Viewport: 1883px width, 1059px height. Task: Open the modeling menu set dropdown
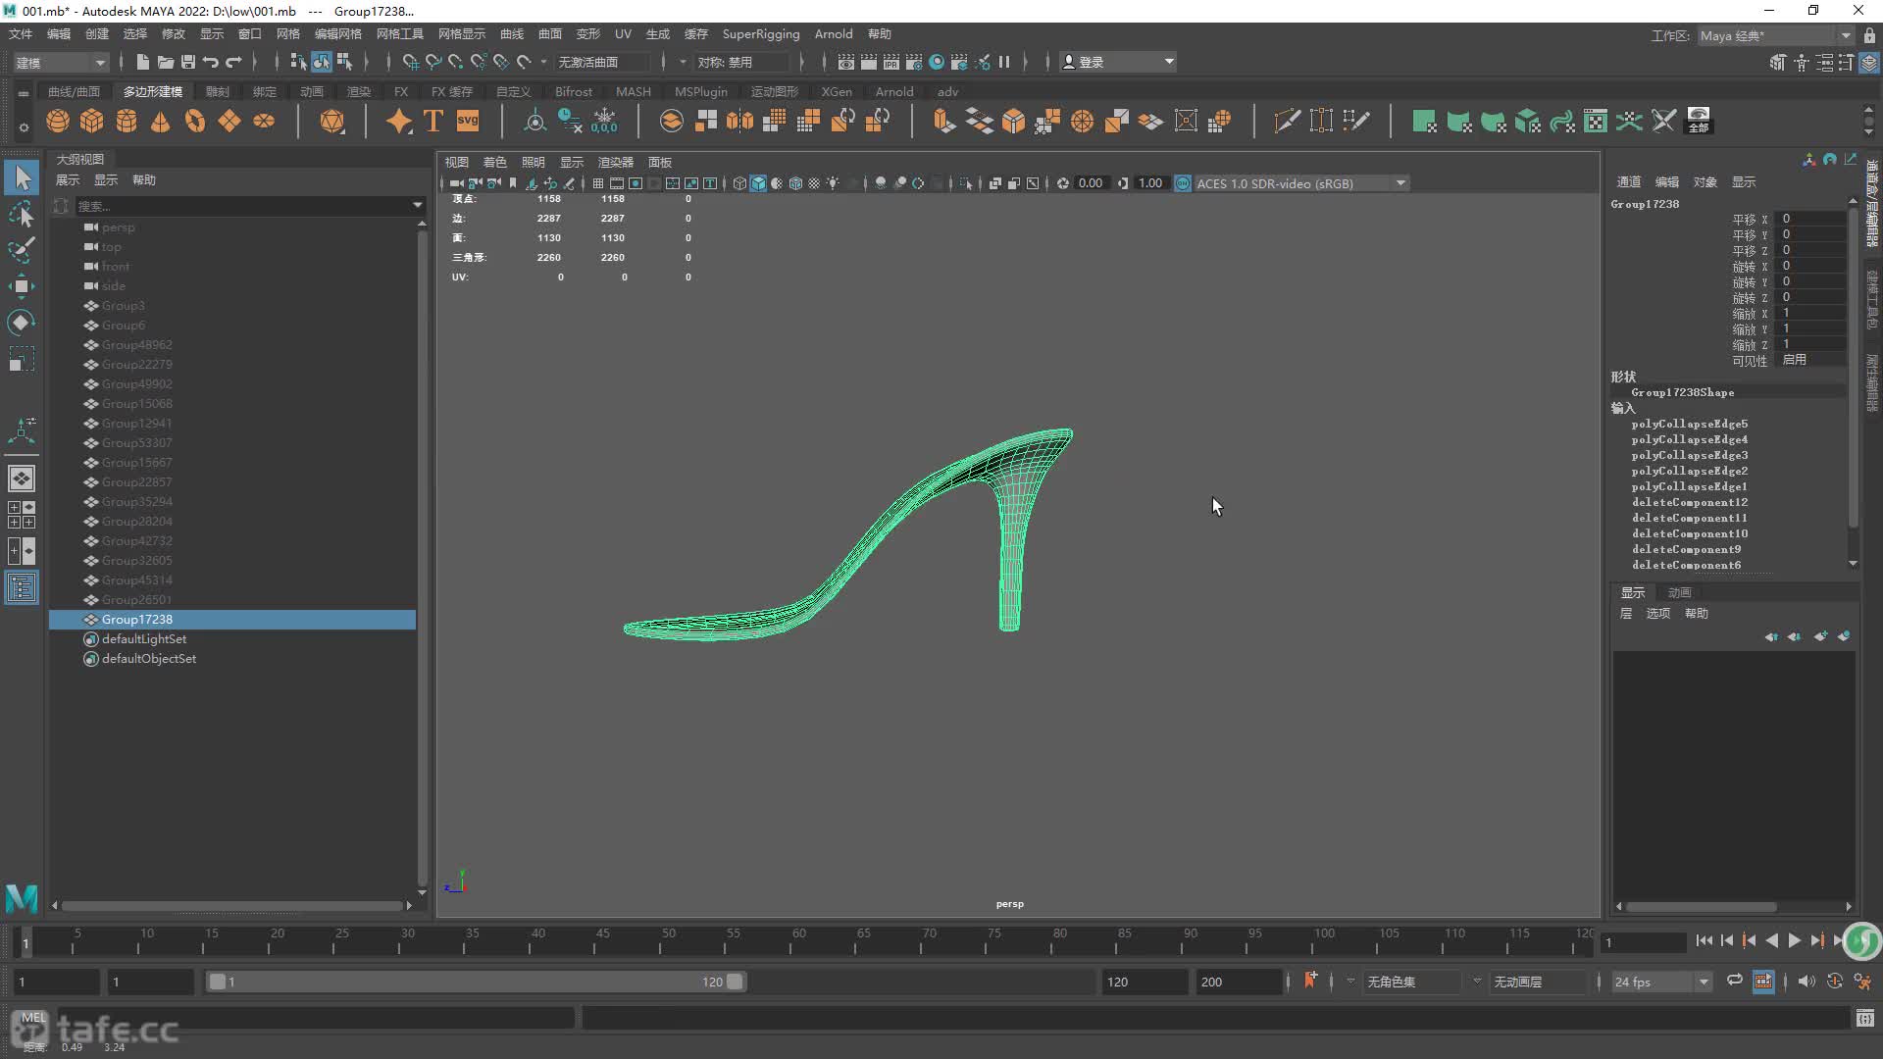[x=61, y=62]
